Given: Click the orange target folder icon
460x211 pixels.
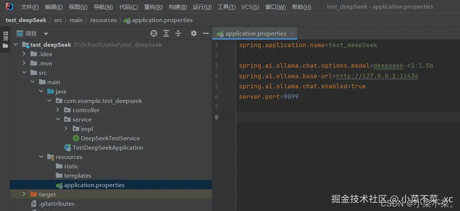Looking at the screenshot, I should coord(34,195).
